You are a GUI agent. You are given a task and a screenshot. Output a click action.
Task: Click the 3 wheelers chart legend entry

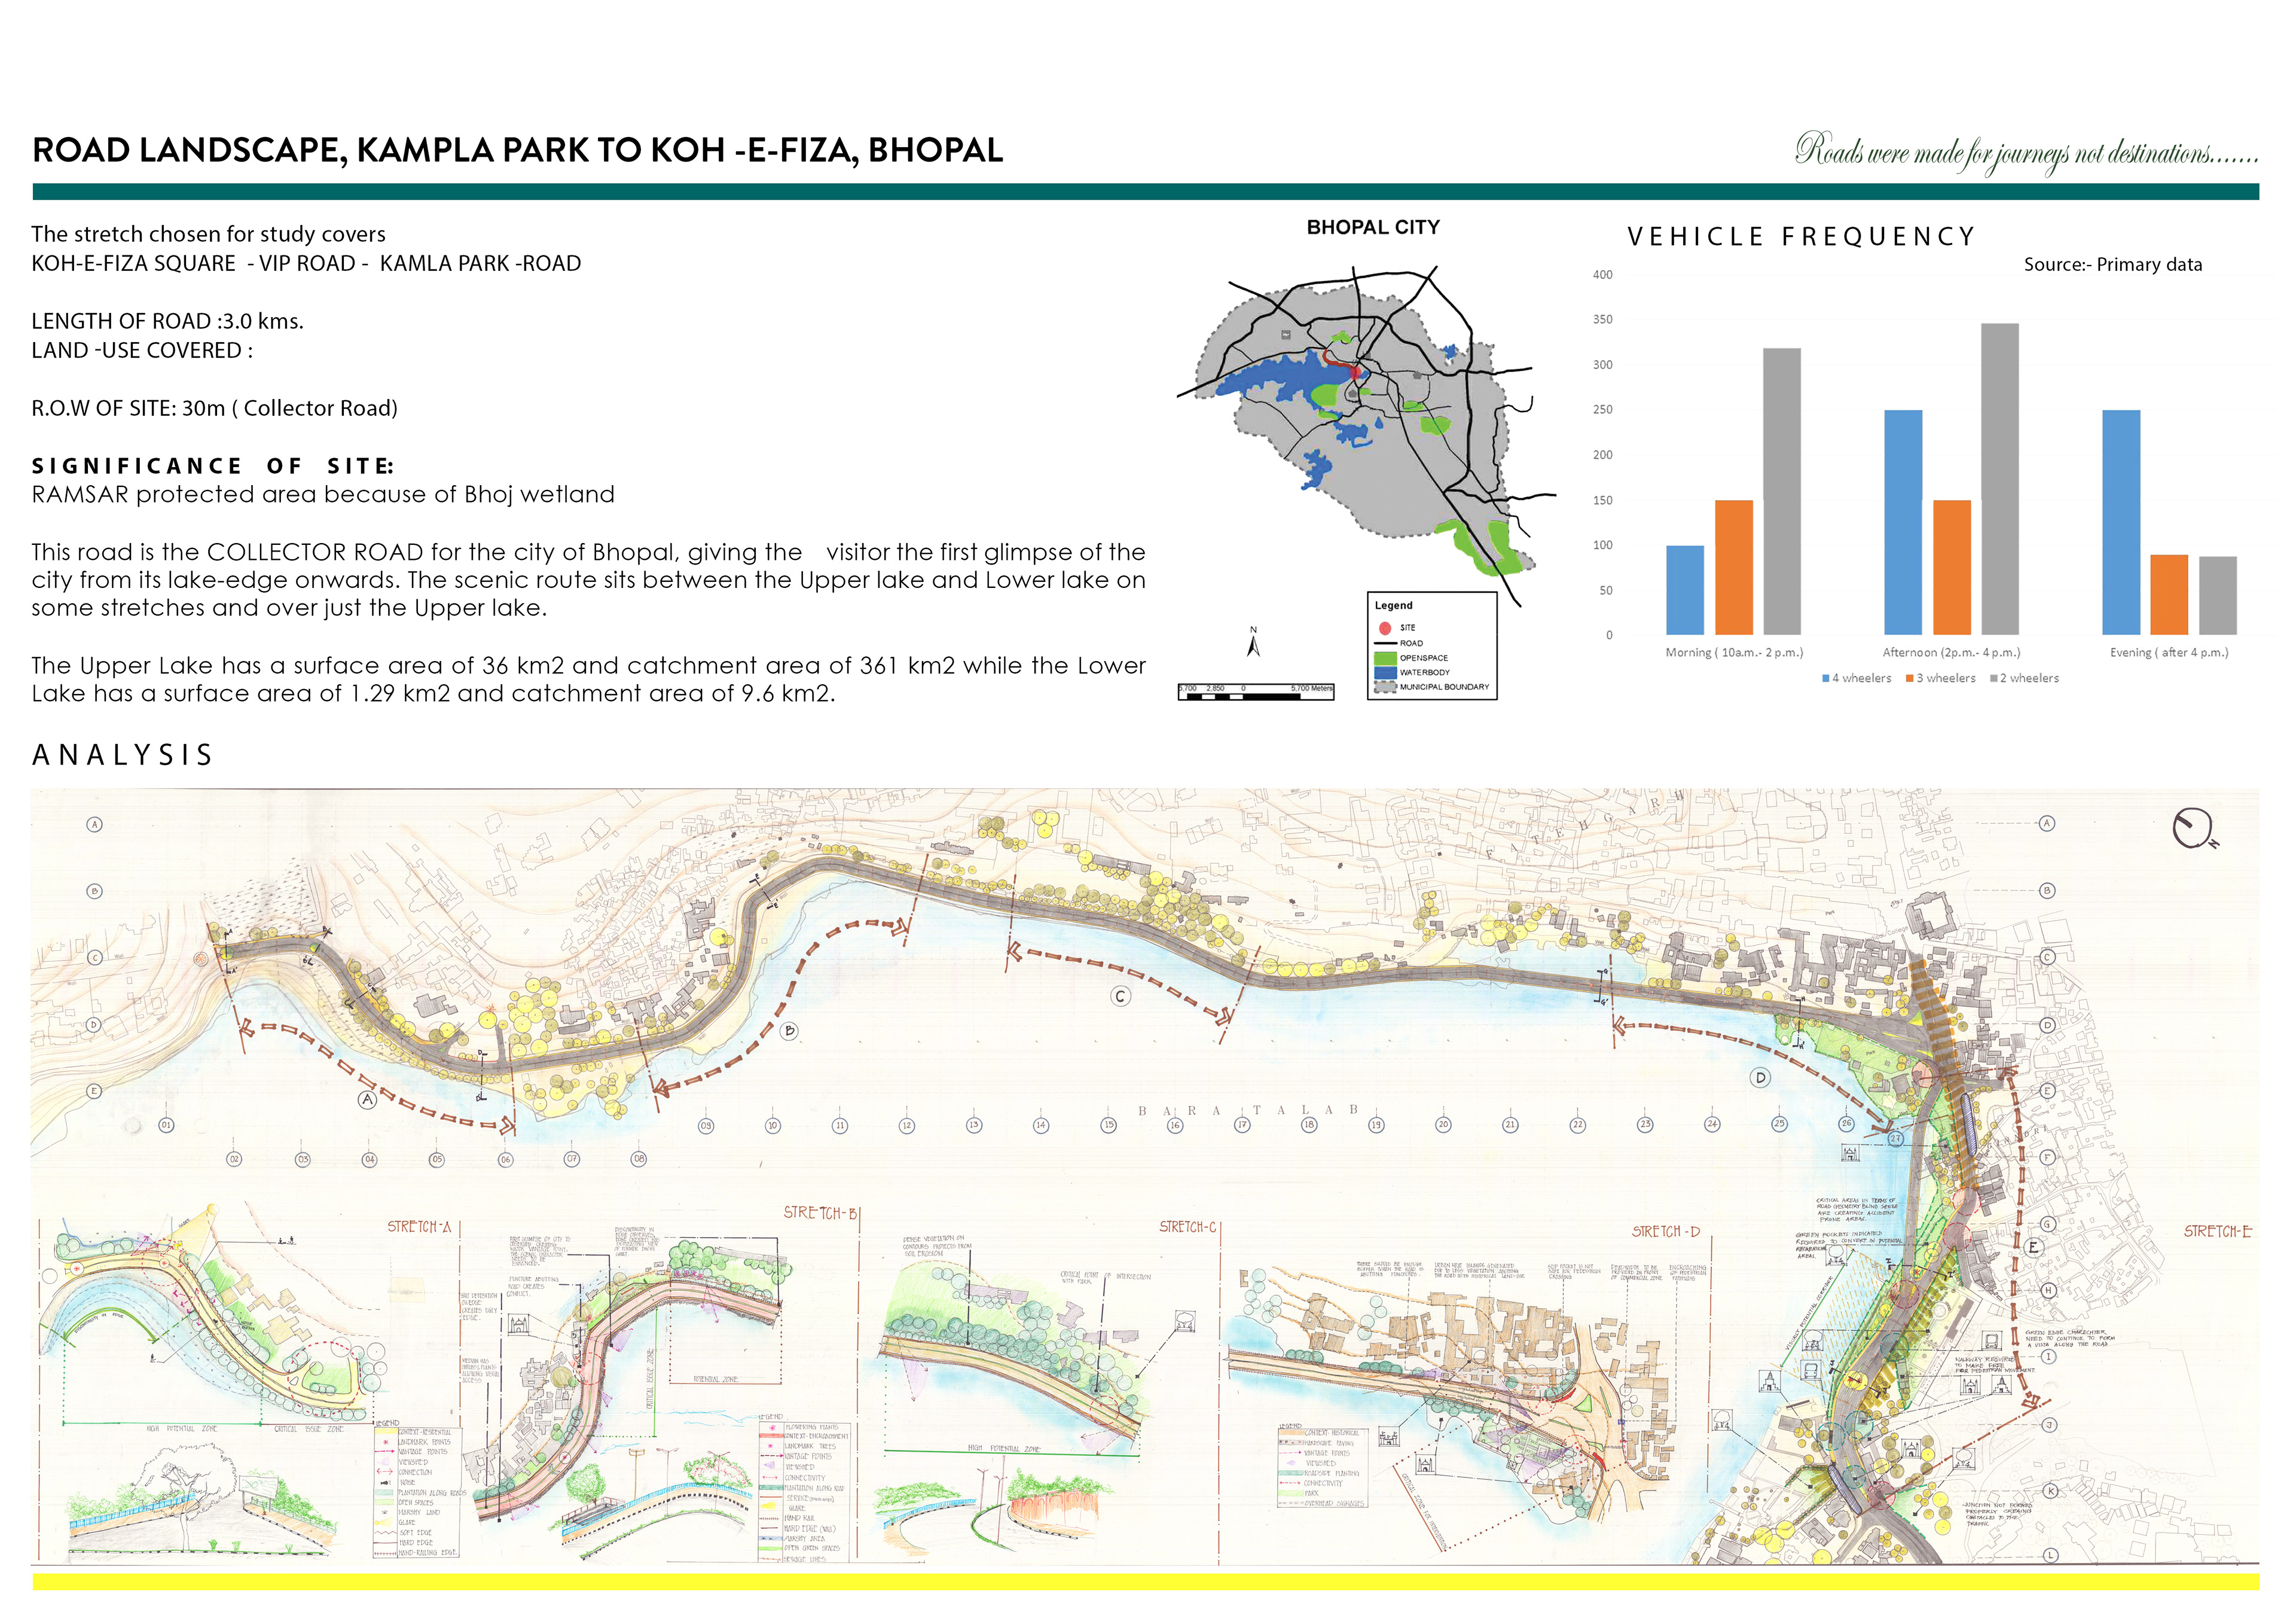pyautogui.click(x=1941, y=678)
